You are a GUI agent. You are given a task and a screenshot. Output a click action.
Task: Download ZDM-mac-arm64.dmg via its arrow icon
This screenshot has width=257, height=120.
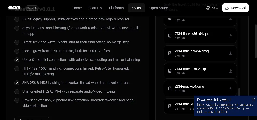coord(231,53)
